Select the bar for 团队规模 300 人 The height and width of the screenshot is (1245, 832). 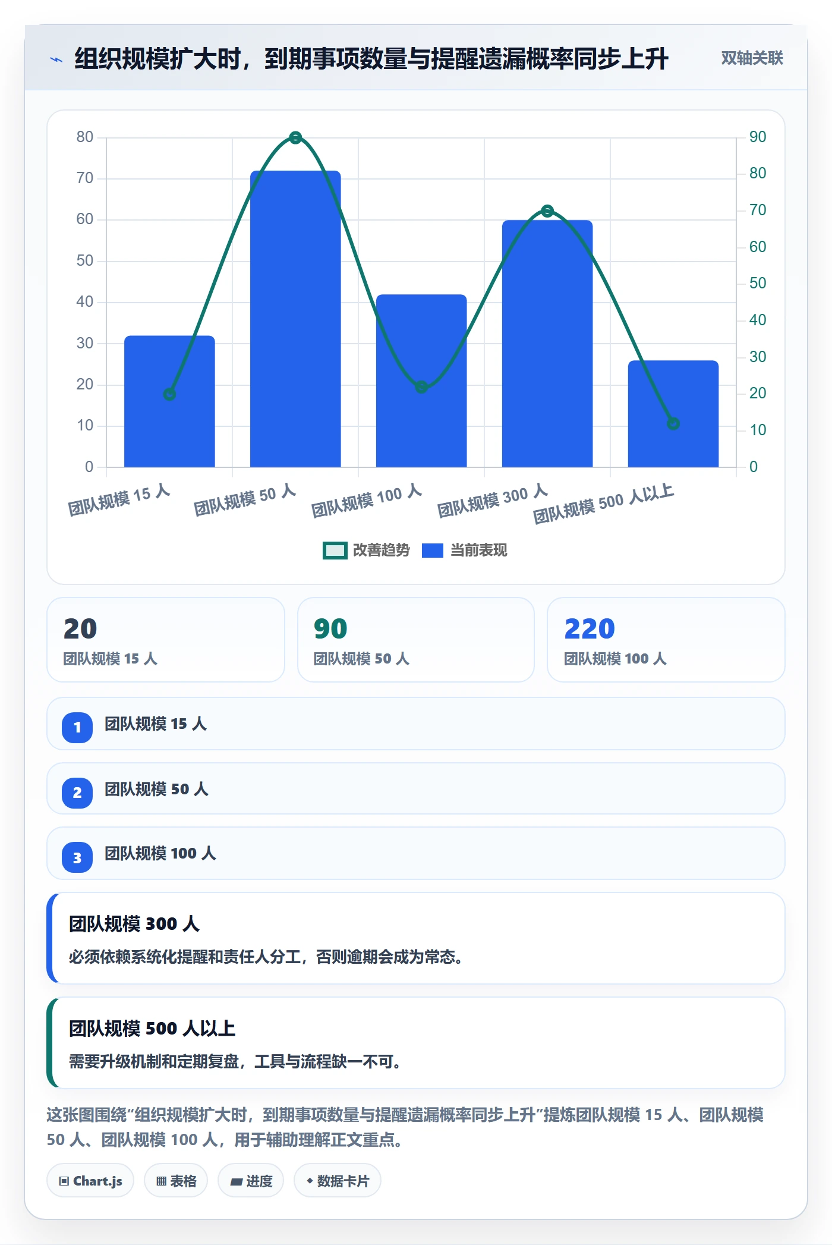pyautogui.click(x=547, y=344)
